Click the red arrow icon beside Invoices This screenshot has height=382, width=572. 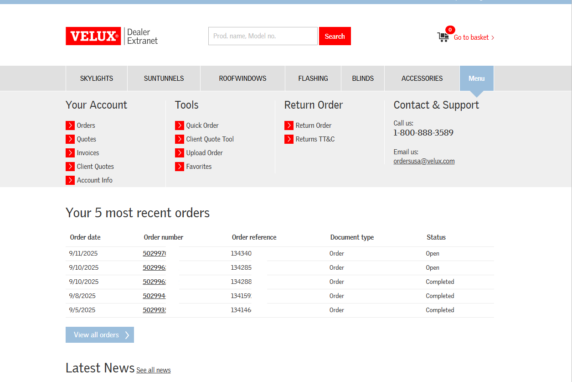70,153
